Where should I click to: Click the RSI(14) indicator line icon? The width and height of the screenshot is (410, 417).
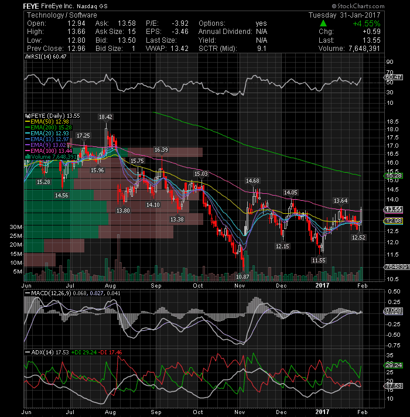pos(28,57)
